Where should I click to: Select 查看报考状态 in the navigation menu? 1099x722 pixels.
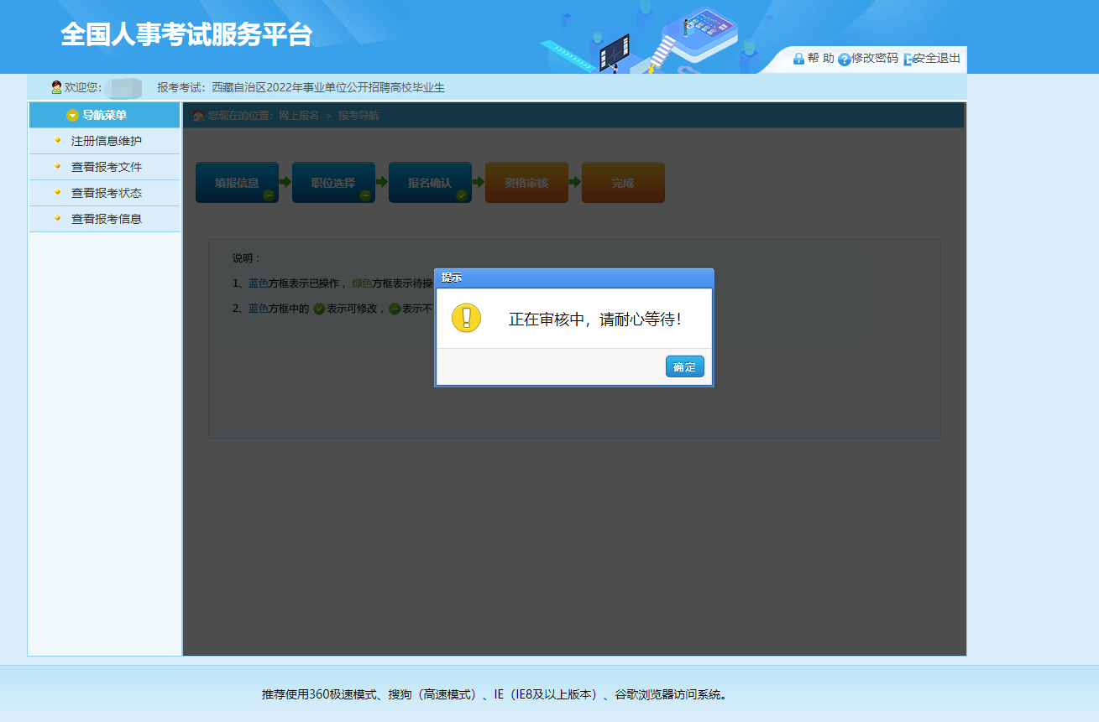106,193
